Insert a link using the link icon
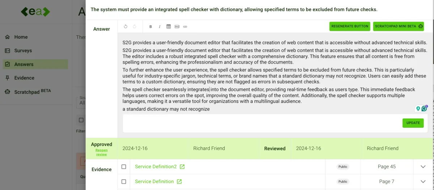The width and height of the screenshot is (434, 190). 185,26
